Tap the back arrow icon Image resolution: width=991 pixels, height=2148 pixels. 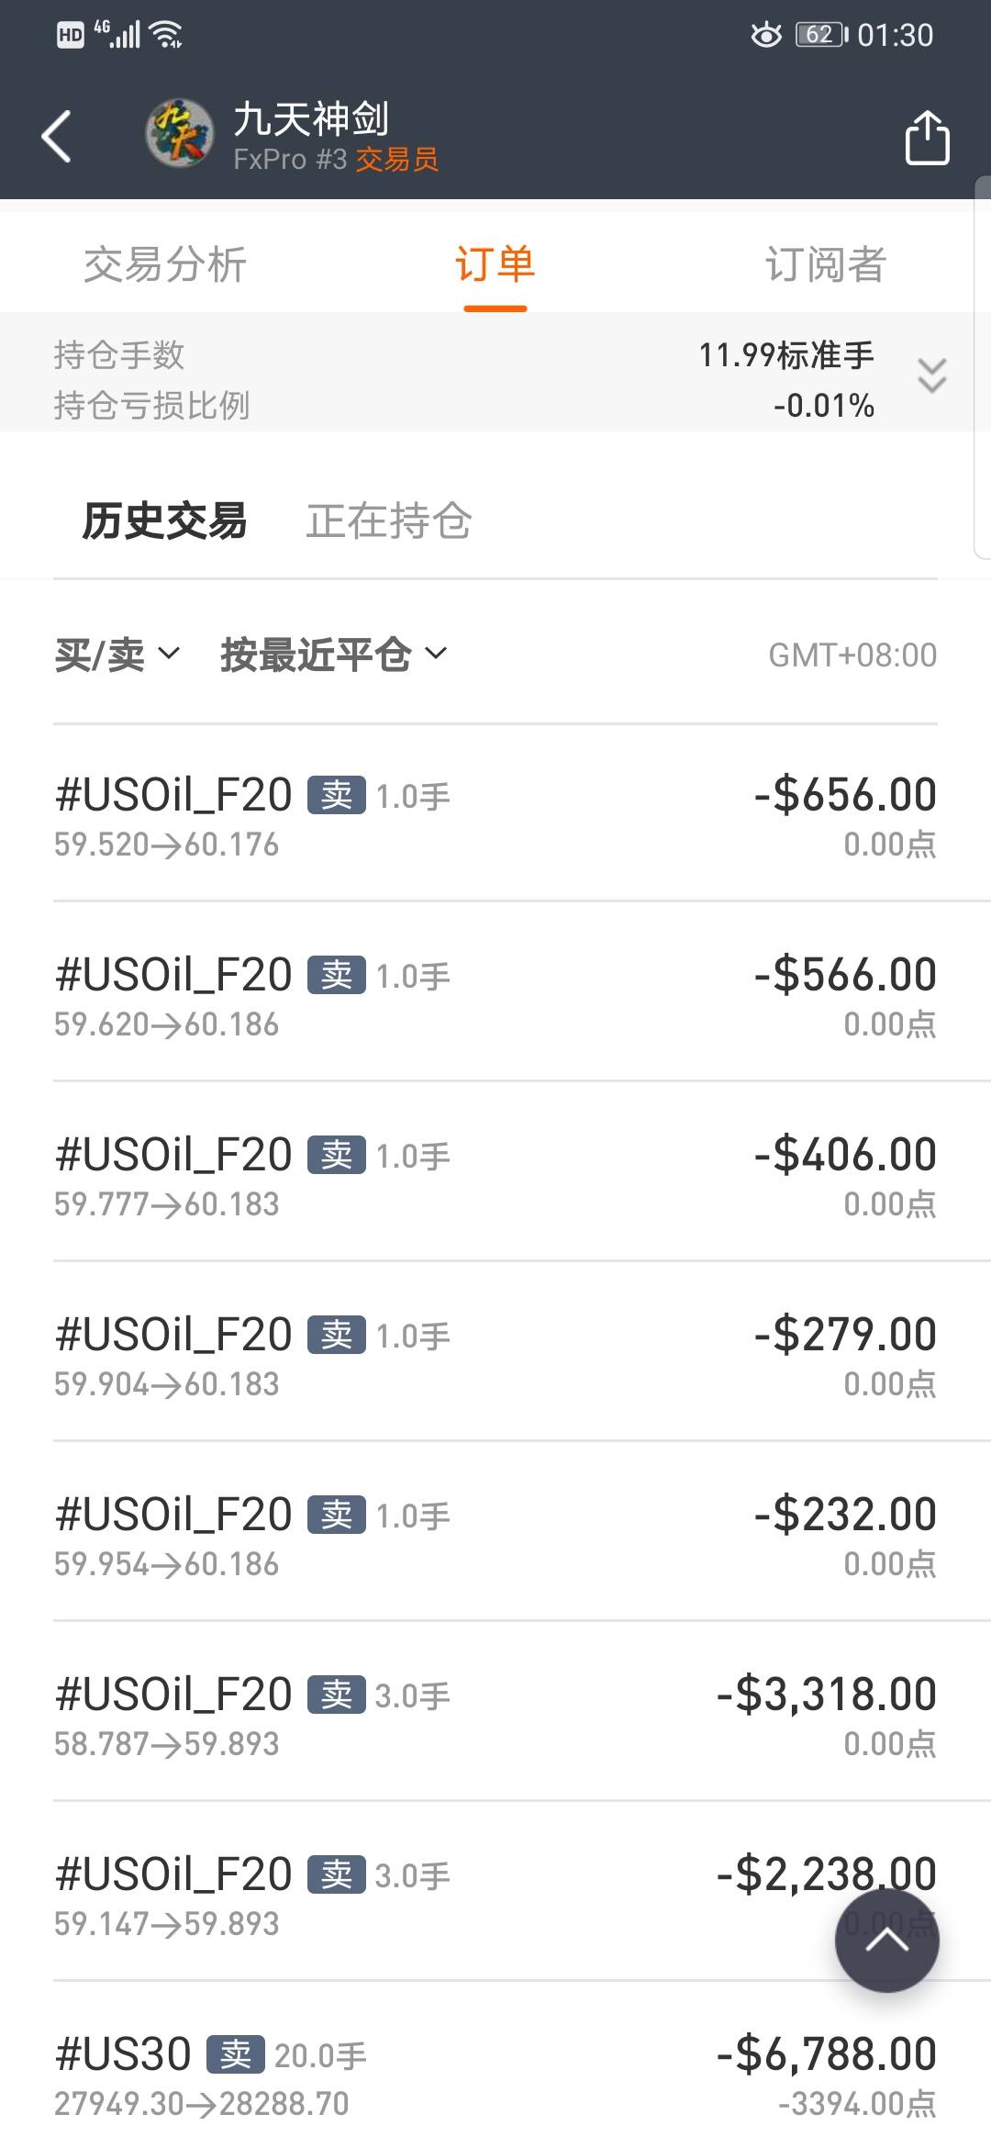tap(57, 136)
